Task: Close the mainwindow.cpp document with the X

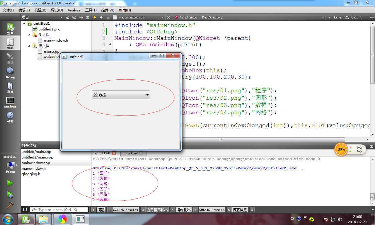Action: [x=168, y=17]
